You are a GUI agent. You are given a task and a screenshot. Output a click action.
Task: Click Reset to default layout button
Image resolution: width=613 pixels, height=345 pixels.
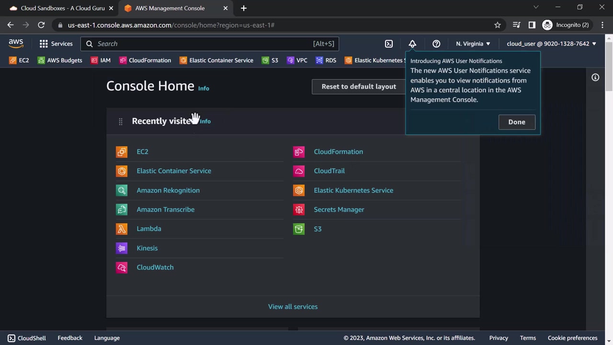tap(359, 87)
